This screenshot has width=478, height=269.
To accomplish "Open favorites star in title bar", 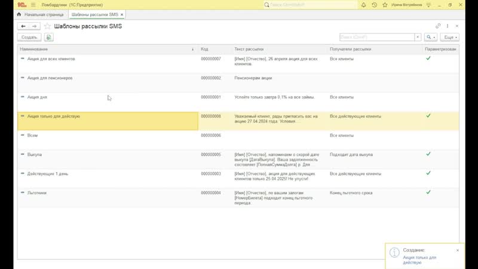I will 385,4.
